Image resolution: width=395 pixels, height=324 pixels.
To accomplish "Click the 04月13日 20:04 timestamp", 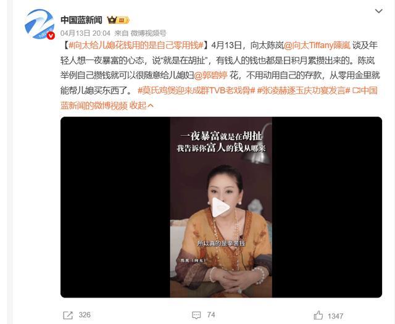I will coord(85,33).
